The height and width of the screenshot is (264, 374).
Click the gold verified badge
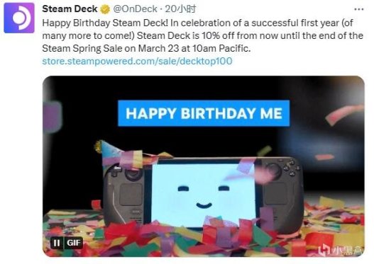pos(105,9)
